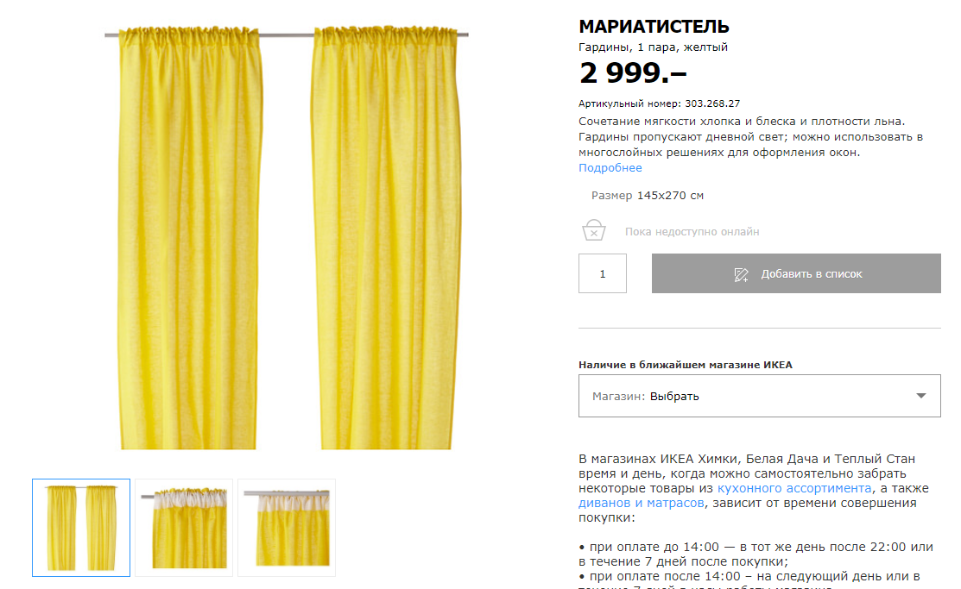Viewport: 961px width, 589px height.
Task: Click the Добавить в список button
Action: pos(796,273)
